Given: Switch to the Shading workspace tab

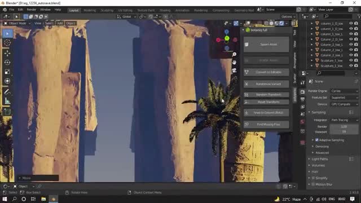Looking at the screenshot, I should tap(165, 10).
